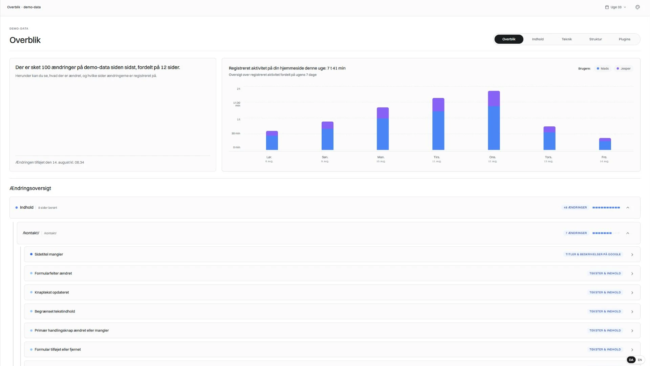Open the Uge 33 week dropdown

(x=616, y=7)
